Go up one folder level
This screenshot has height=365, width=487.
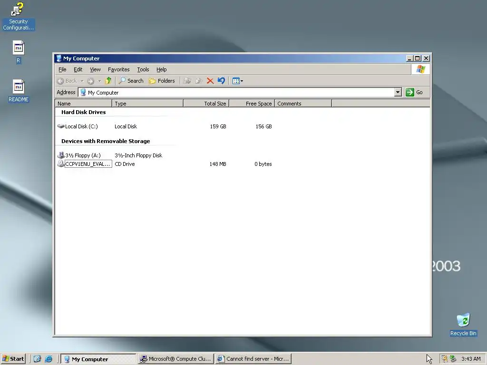click(x=108, y=81)
